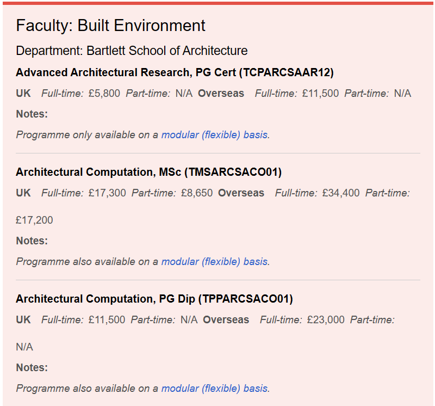This screenshot has width=435, height=406.
Task: Click the PG Cert overseas £11,500 fee
Action: [320, 93]
